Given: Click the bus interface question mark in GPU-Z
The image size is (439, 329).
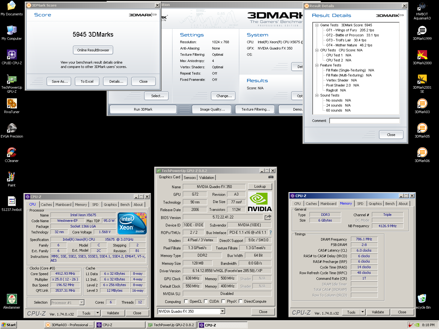Looking at the screenshot, I should coord(271,232).
